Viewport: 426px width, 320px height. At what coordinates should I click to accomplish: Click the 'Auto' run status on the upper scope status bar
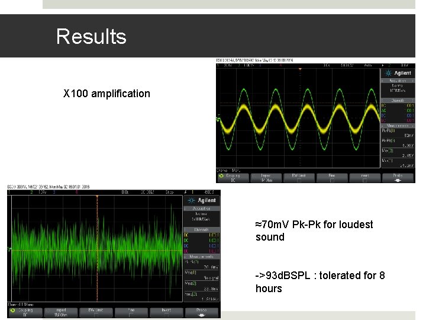point(368,65)
